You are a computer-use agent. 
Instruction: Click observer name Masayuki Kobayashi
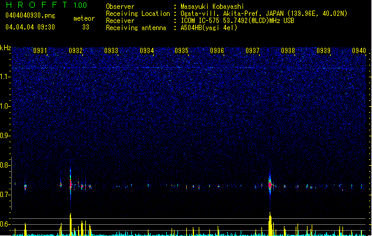(x=212, y=6)
